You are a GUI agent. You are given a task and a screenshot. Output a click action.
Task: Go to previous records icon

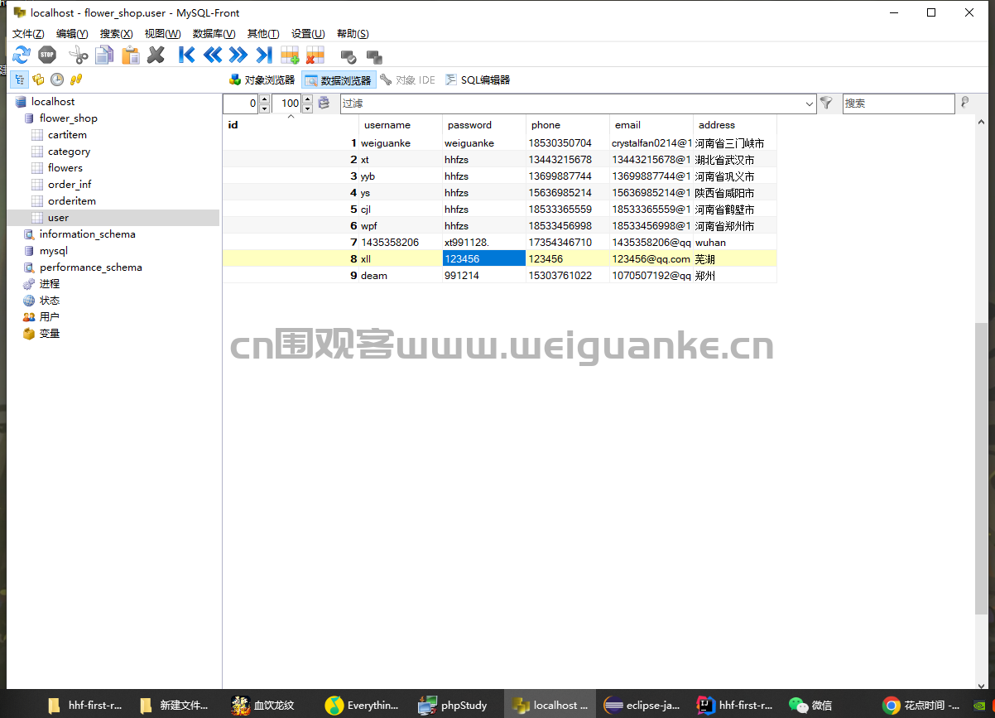click(213, 55)
